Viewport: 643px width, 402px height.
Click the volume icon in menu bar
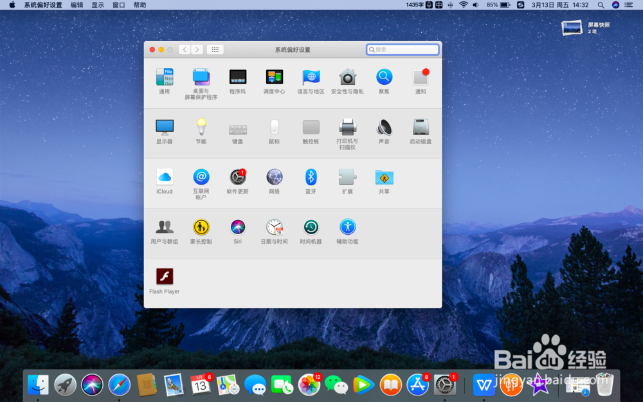(476, 5)
